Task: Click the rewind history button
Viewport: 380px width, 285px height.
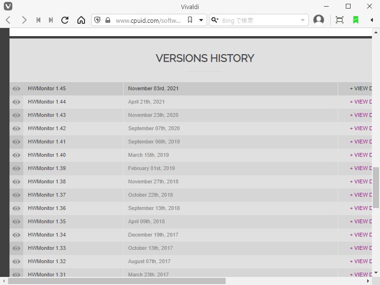Action: coord(38,20)
